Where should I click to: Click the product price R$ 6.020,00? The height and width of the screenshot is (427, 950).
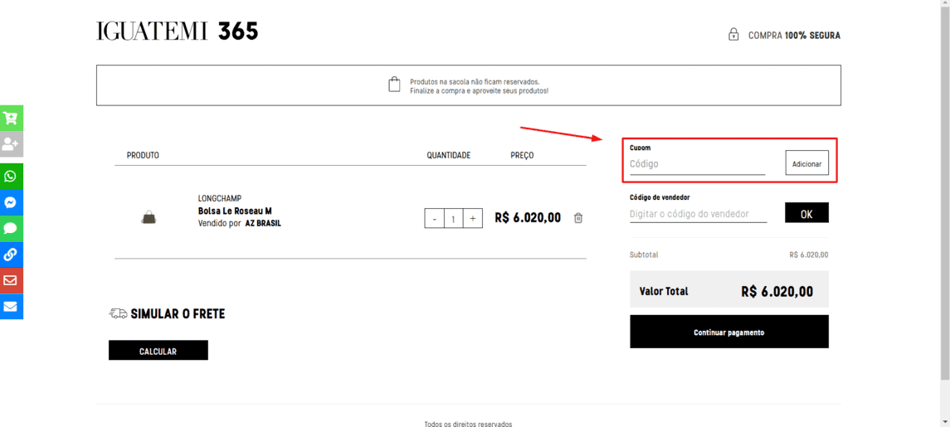coord(528,217)
